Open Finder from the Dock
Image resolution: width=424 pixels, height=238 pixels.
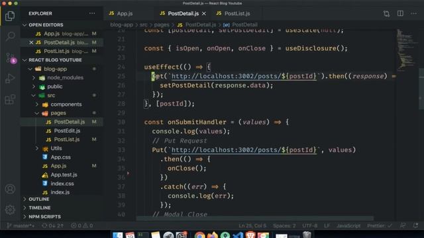[x=117, y=235]
